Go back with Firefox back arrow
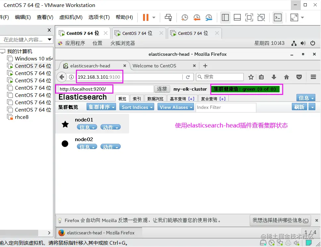The image size is (321, 247). point(62,77)
